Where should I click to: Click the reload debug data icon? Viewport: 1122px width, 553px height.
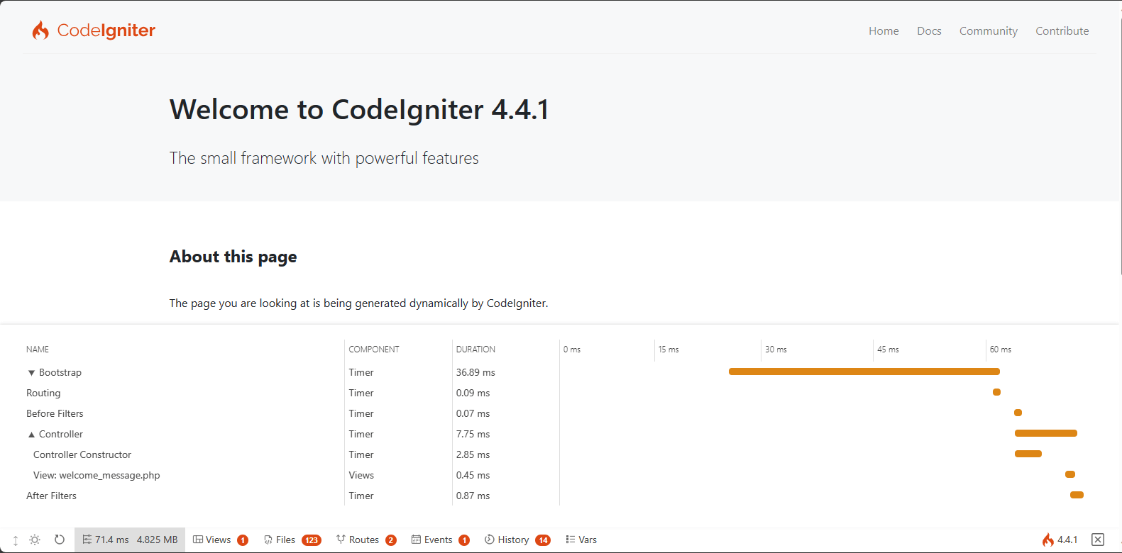pos(60,540)
